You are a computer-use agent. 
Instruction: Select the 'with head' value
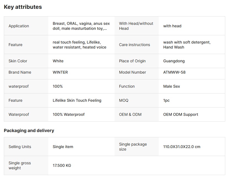click(x=172, y=26)
